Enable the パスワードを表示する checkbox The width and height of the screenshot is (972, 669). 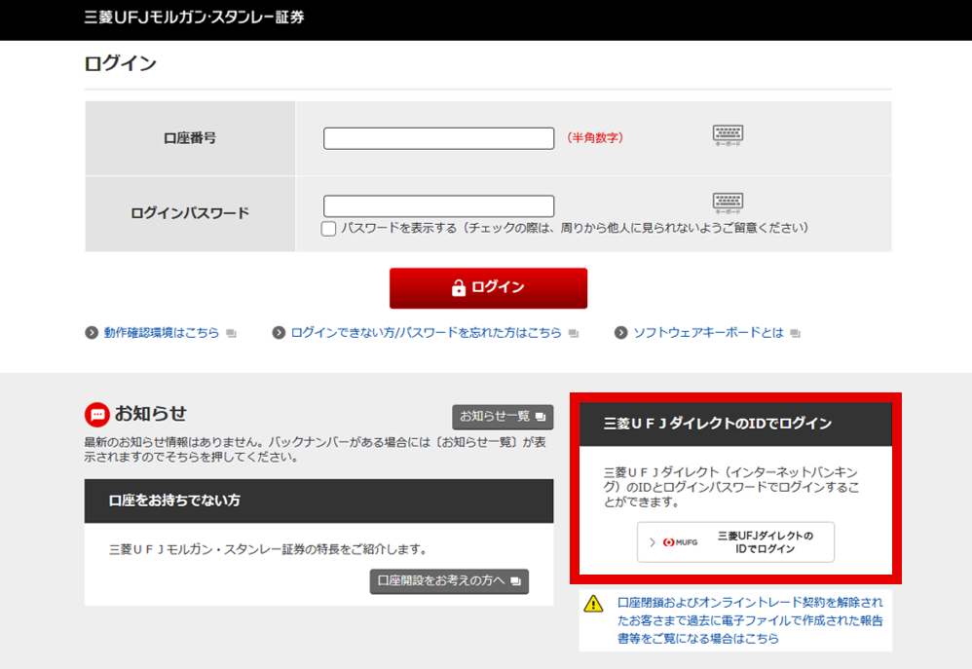pyautogui.click(x=328, y=229)
